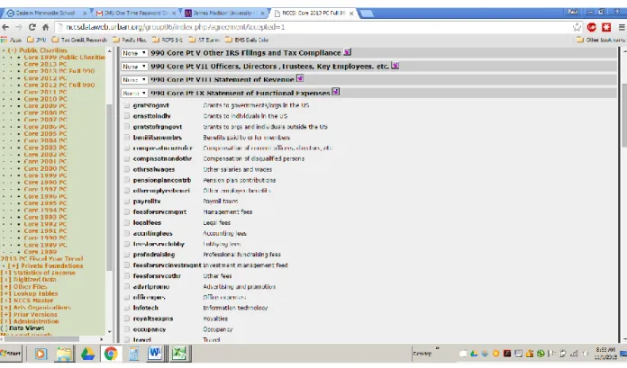
Task: Click the Windows Start button
Action: tap(11, 354)
